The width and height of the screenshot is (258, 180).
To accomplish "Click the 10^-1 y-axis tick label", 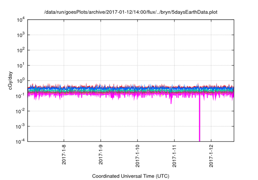I will click(x=21, y=96).
